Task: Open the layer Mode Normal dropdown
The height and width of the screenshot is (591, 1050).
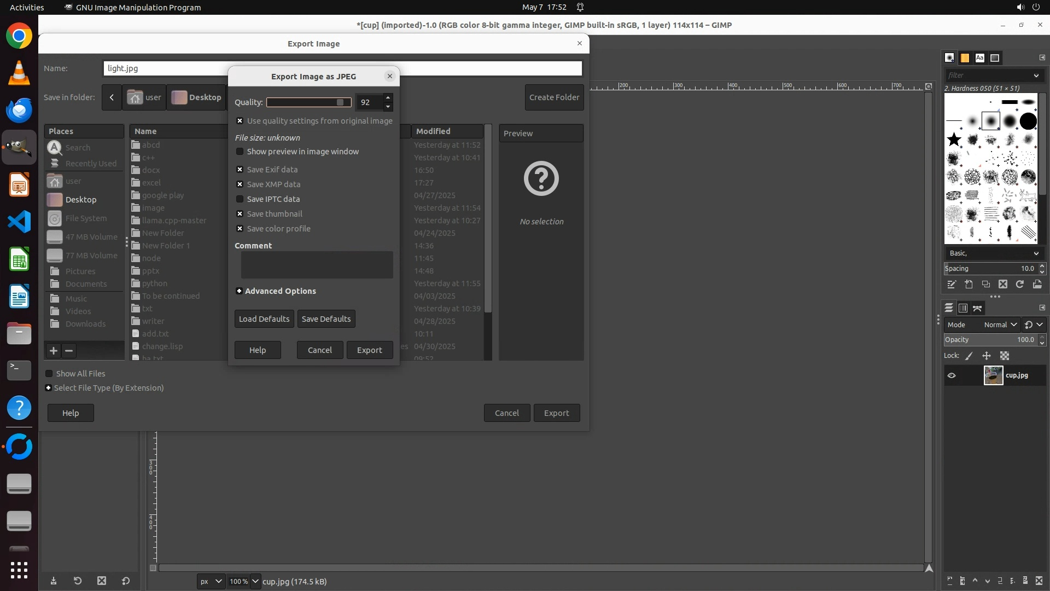Action: [x=1000, y=325]
